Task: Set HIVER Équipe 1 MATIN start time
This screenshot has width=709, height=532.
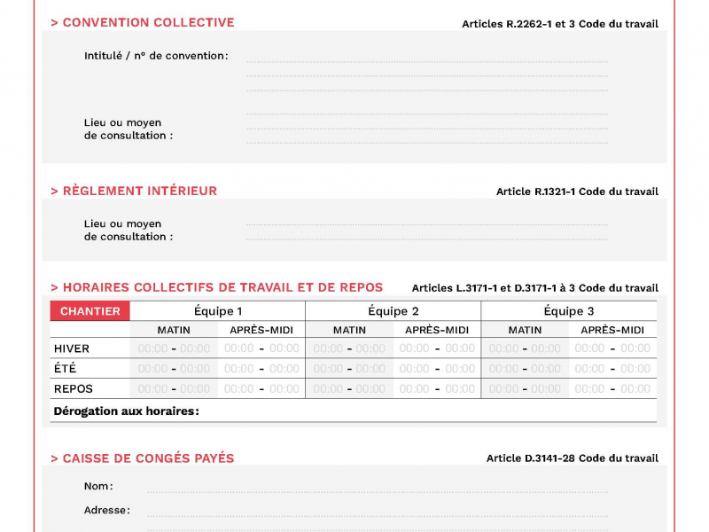Action: coord(152,348)
